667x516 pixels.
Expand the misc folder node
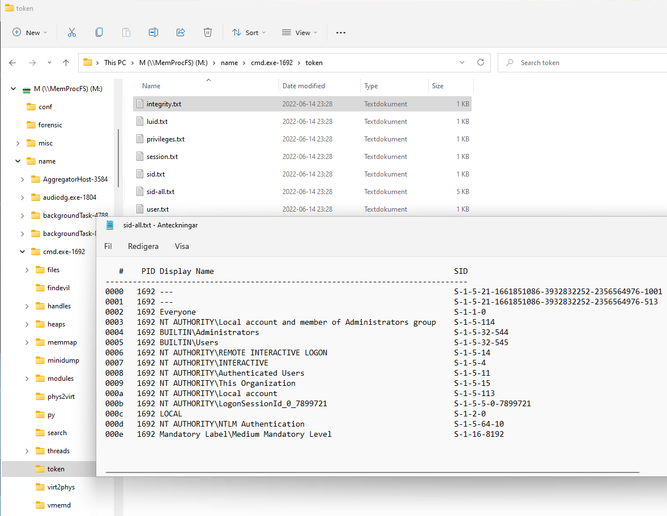tap(18, 143)
